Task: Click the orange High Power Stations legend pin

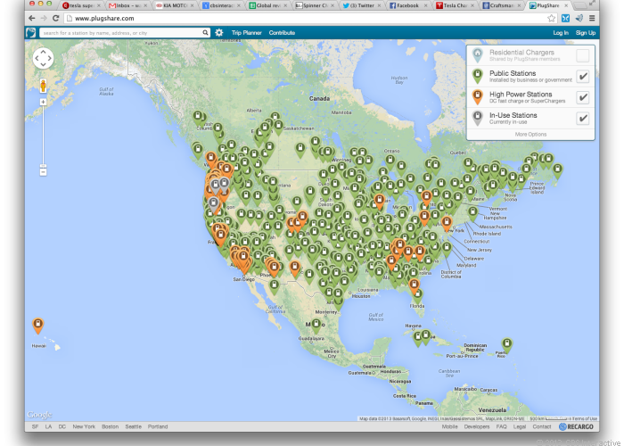Action: [x=477, y=97]
